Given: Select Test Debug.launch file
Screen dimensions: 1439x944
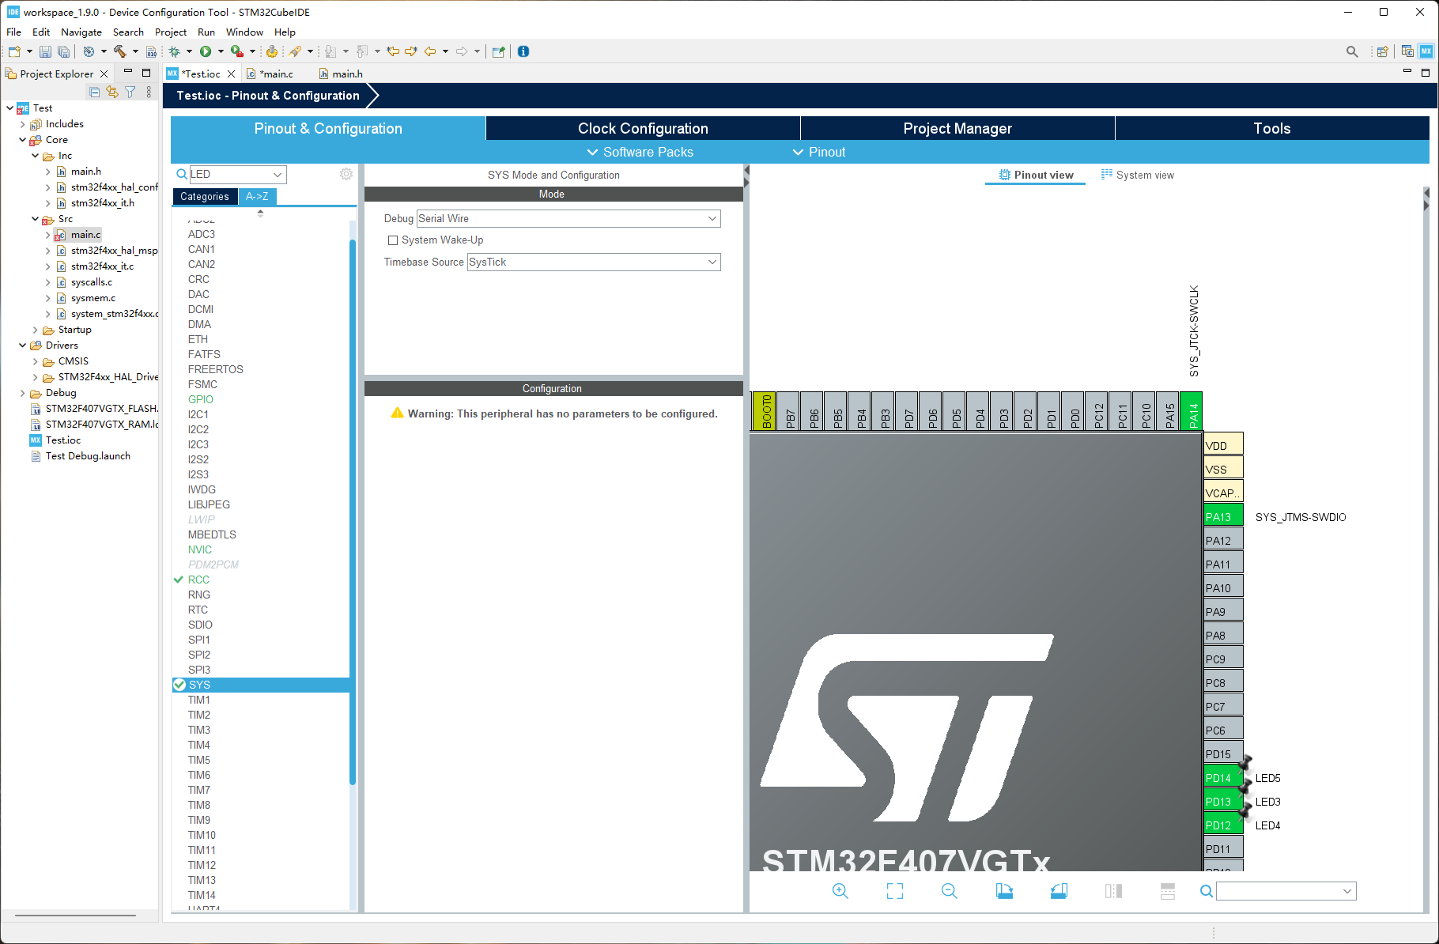Looking at the screenshot, I should 88,456.
